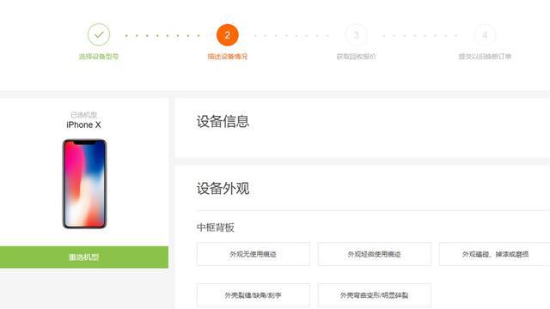Screen dimensions: 550x309
Task: Choose option 外观无使用痕迹
Action: pyautogui.click(x=254, y=254)
